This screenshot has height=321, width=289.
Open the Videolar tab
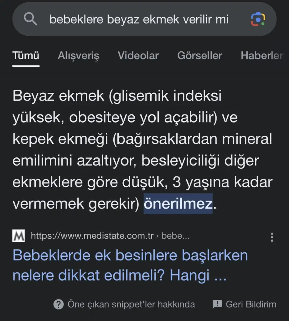coord(138,56)
